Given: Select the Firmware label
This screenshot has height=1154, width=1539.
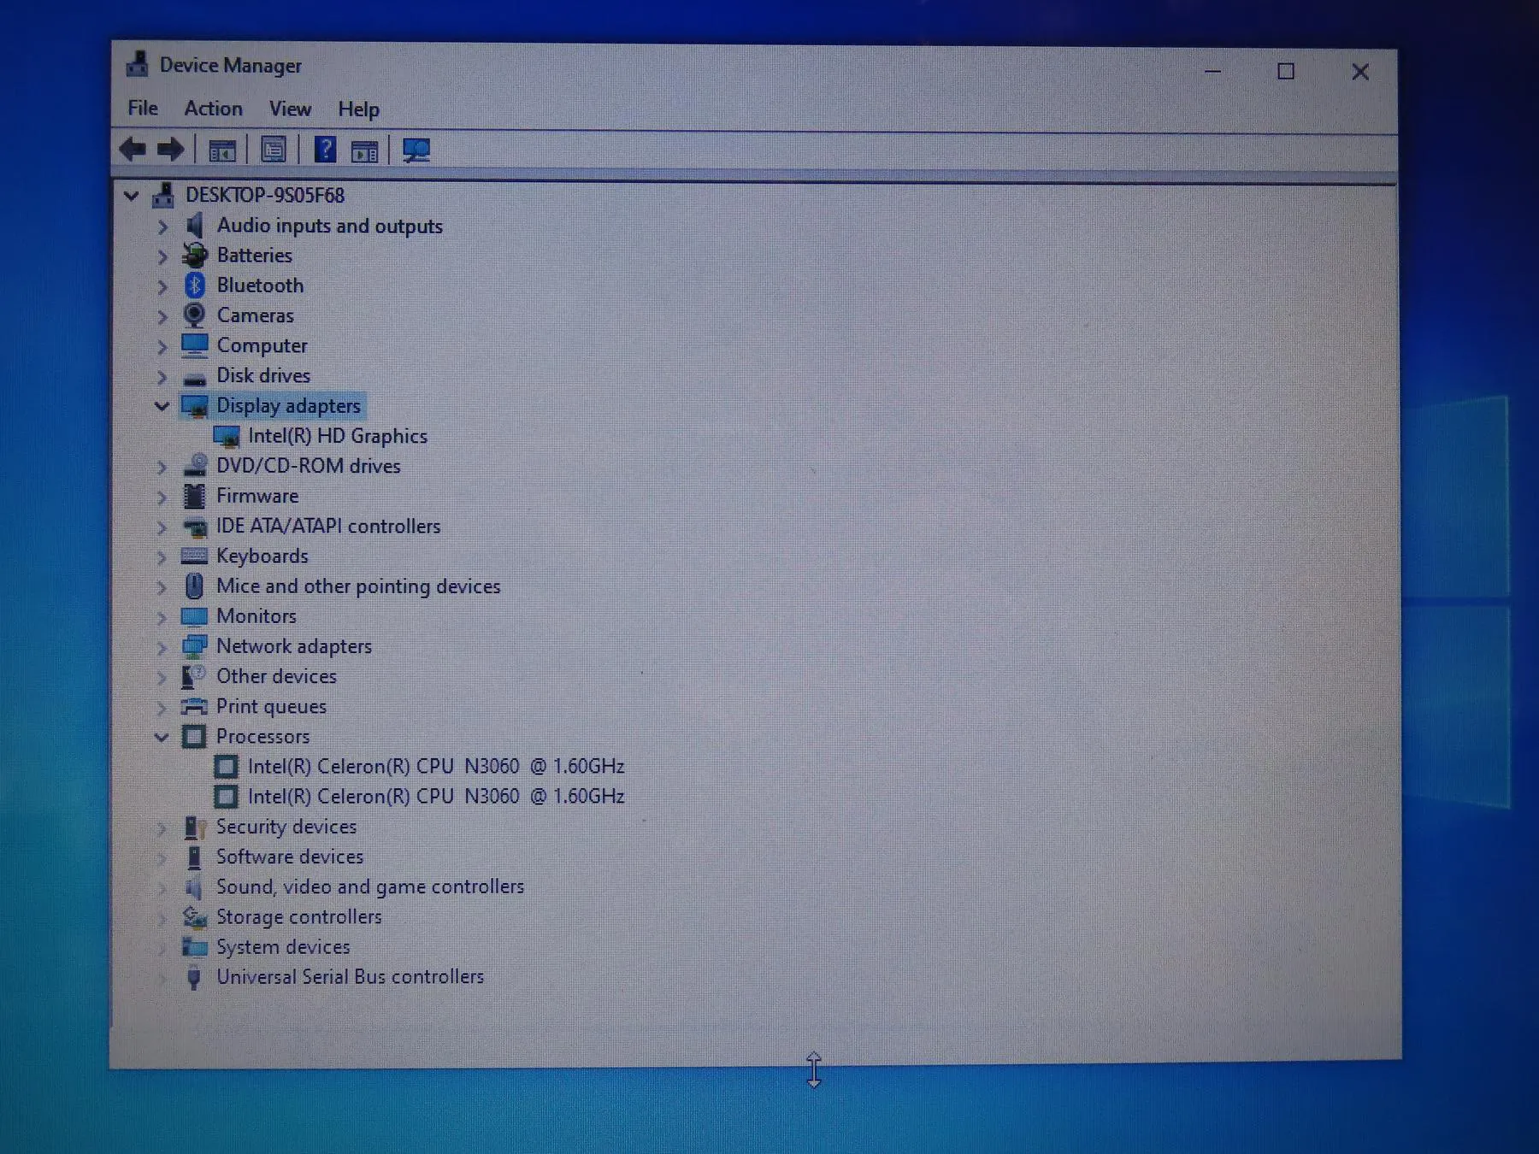Looking at the screenshot, I should click(256, 496).
